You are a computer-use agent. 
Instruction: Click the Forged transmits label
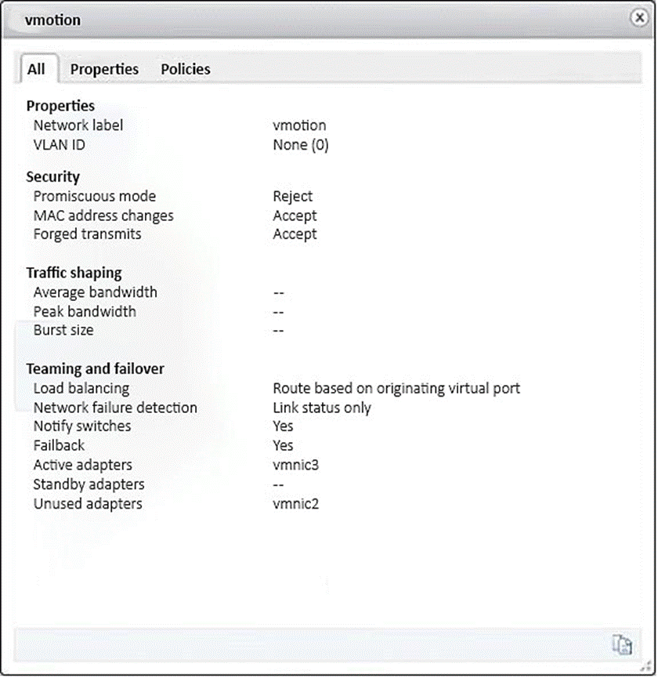click(87, 234)
